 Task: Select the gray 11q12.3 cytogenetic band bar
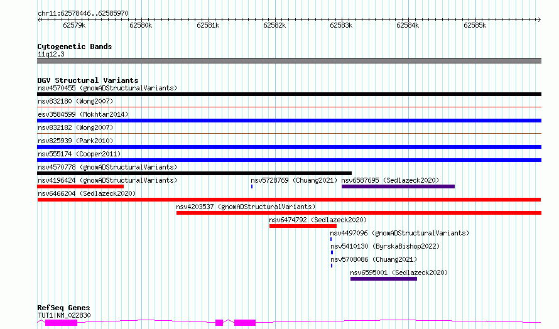[x=289, y=61]
